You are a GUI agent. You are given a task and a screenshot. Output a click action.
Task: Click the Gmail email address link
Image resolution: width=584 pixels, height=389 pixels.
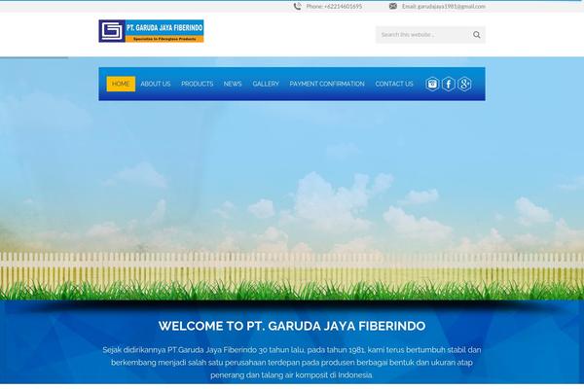pos(452,7)
